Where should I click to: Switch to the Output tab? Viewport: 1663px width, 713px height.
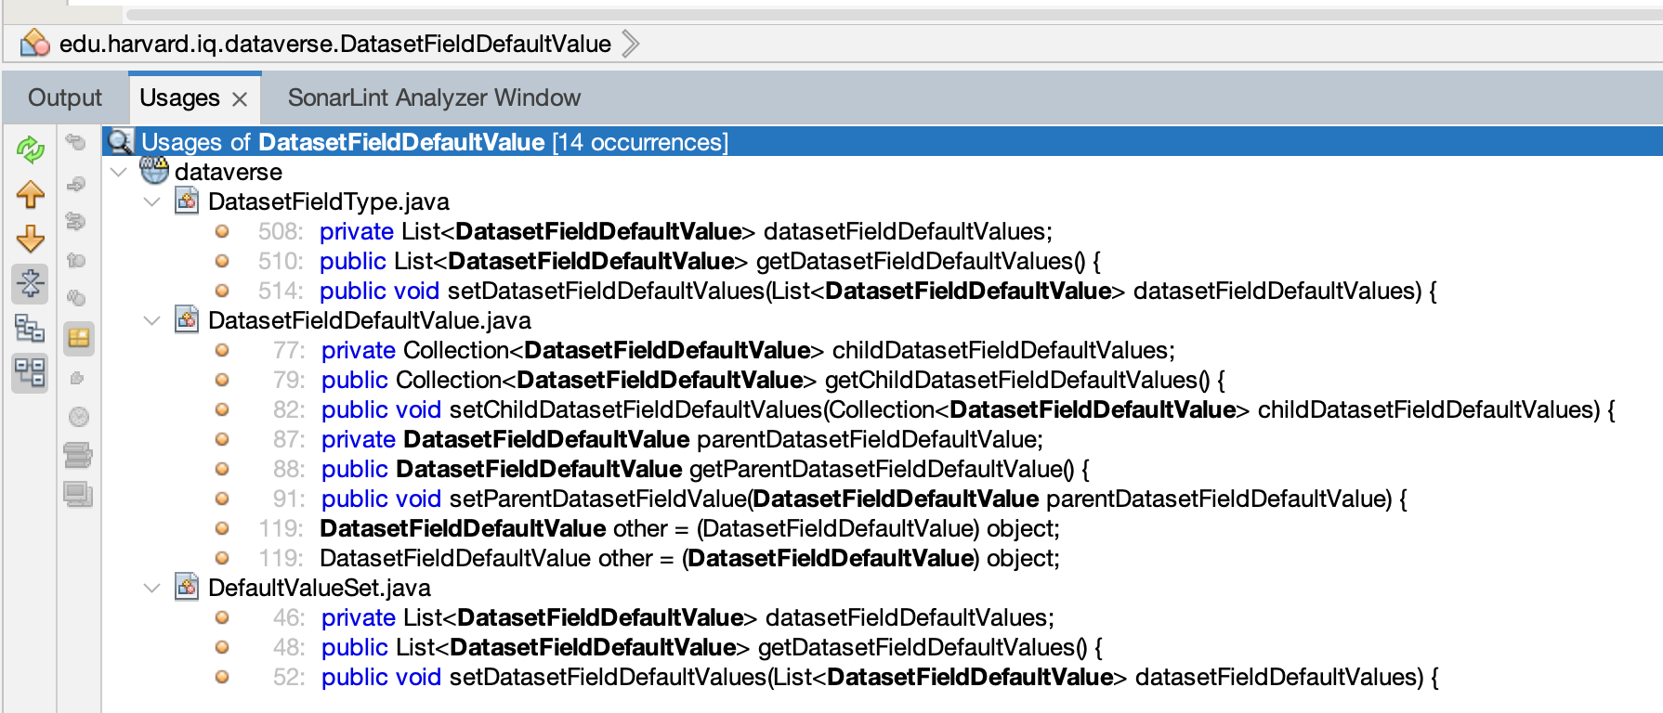tap(64, 97)
